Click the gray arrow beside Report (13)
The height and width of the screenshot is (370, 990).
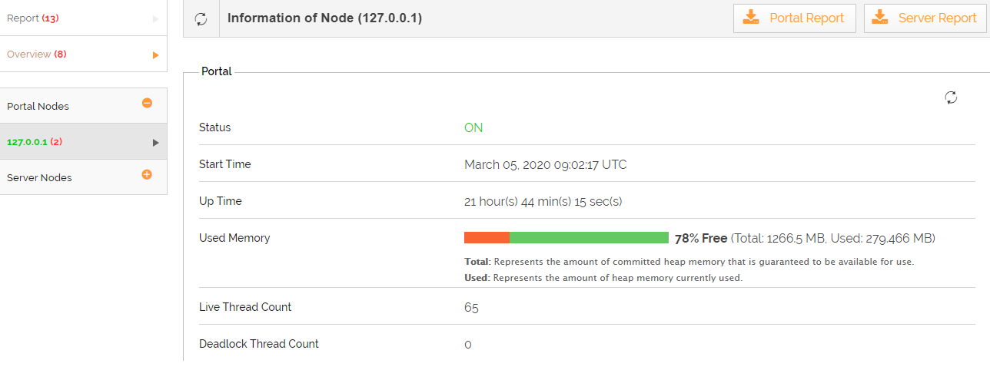click(x=156, y=18)
